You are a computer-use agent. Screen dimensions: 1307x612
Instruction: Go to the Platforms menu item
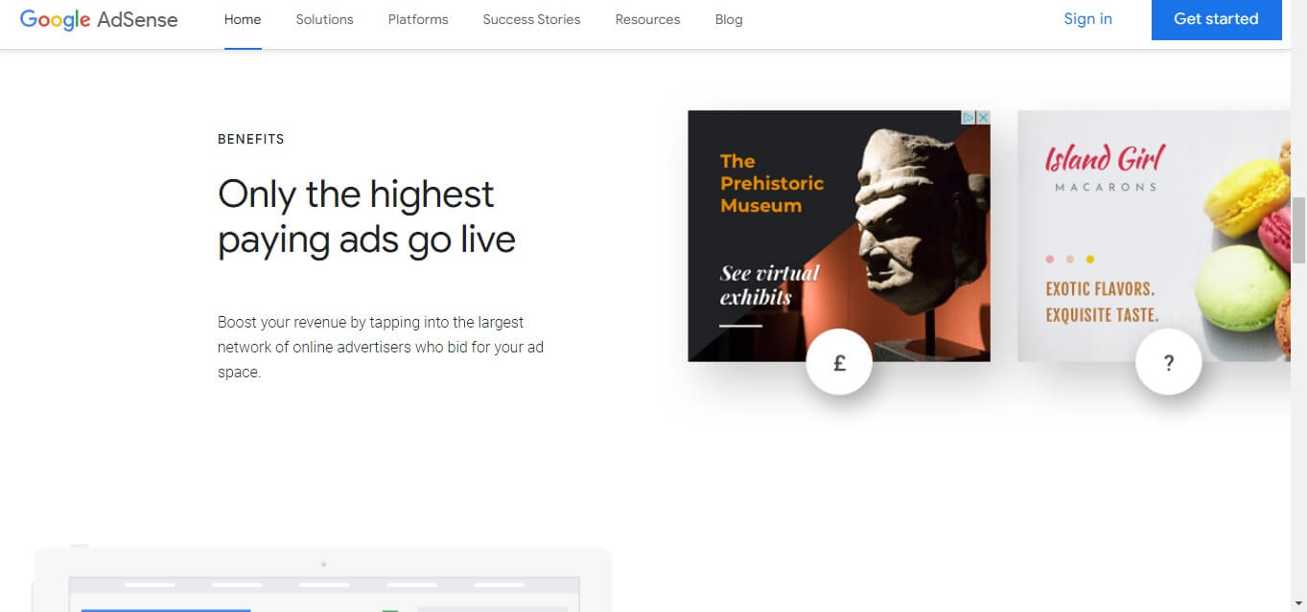(x=418, y=19)
